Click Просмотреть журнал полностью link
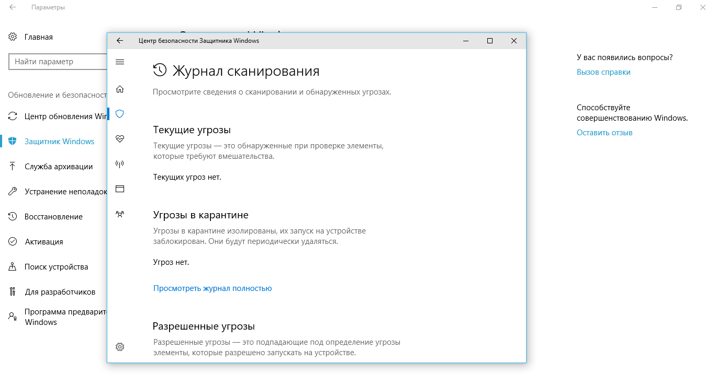715x374 pixels. pyautogui.click(x=213, y=288)
